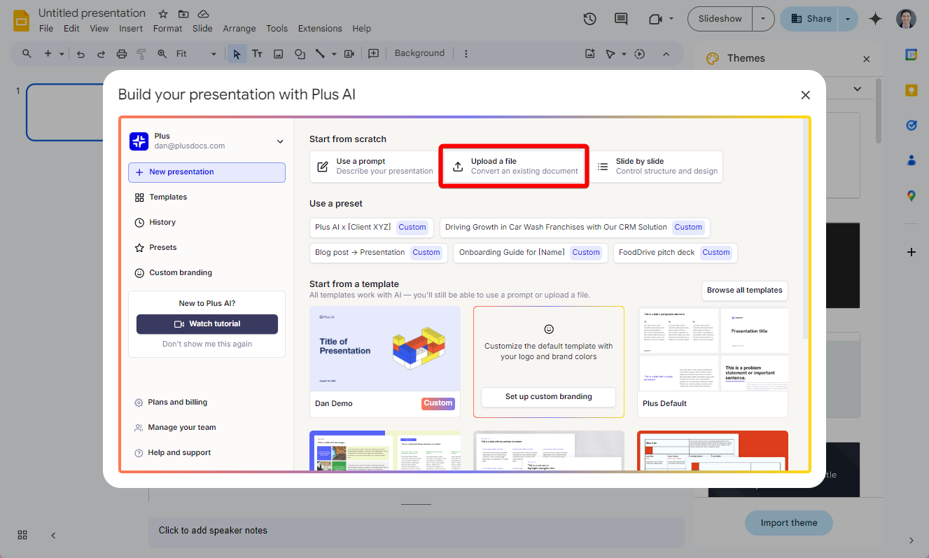Click the Import theme button

pyautogui.click(x=788, y=523)
